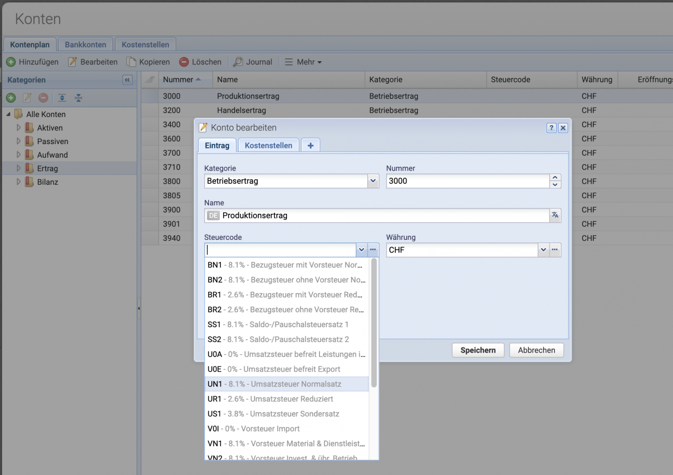Open the Mehr menu
Image resolution: width=673 pixels, height=475 pixels.
303,62
